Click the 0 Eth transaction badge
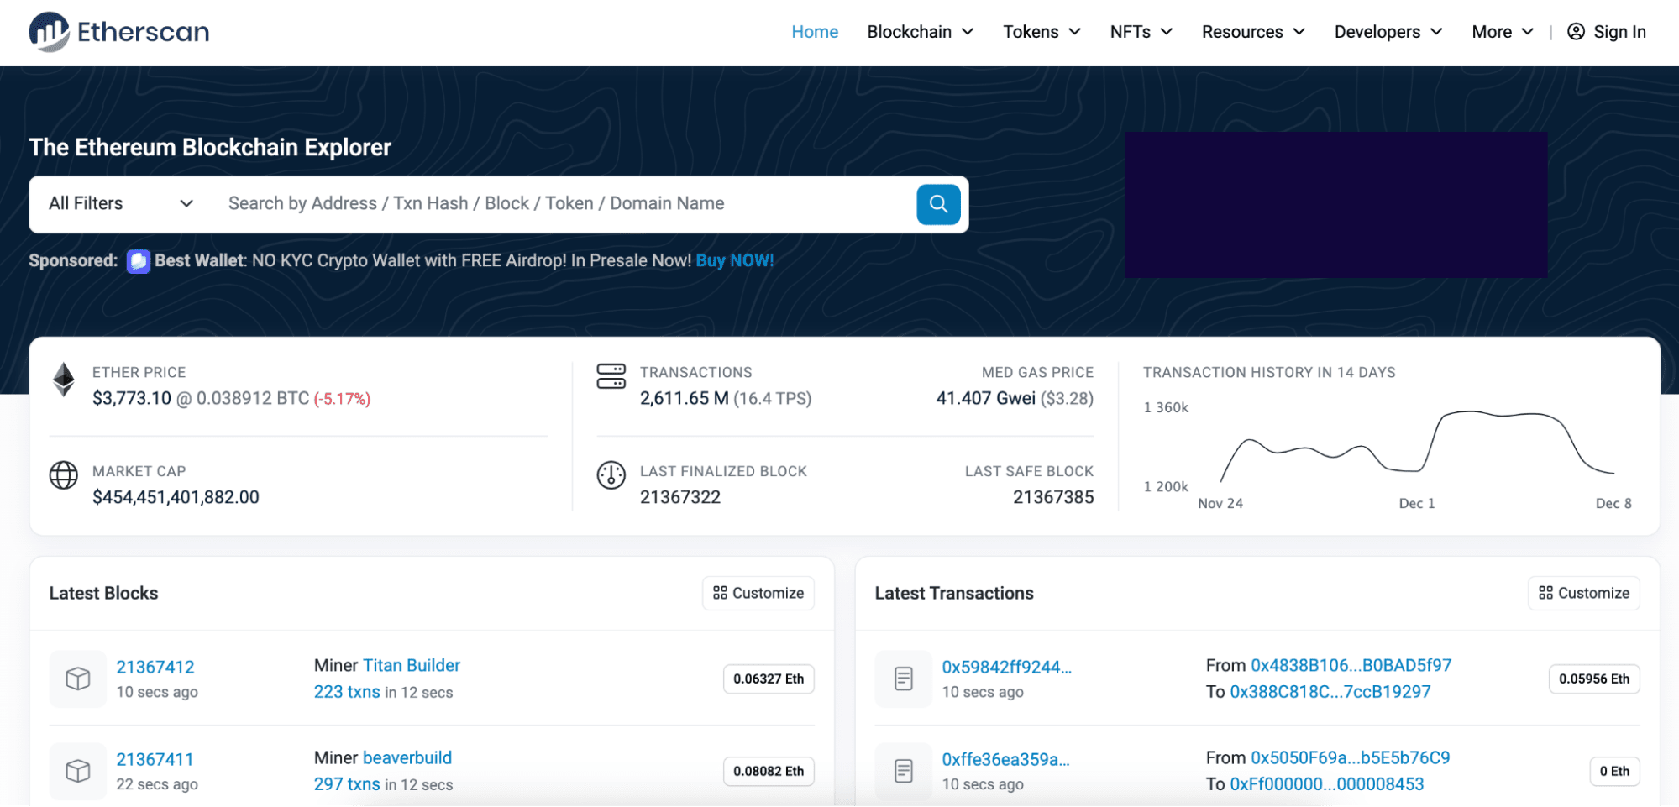 click(x=1614, y=772)
